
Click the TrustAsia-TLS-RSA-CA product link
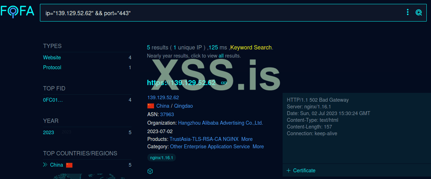coord(195,139)
